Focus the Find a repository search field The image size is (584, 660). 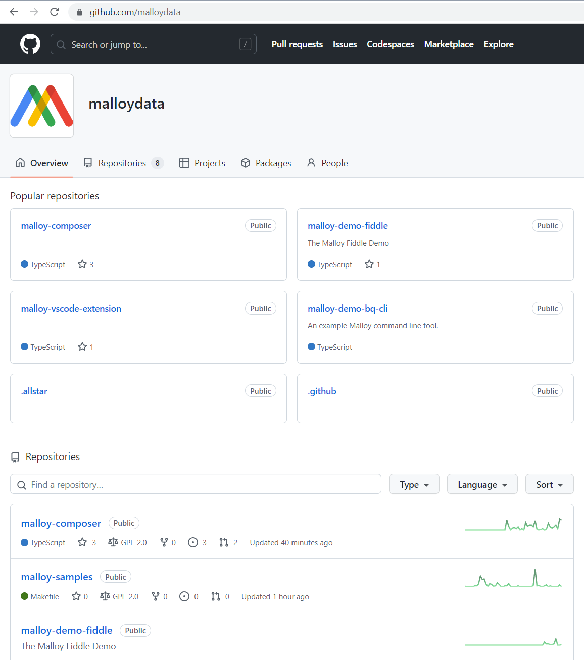click(202, 484)
